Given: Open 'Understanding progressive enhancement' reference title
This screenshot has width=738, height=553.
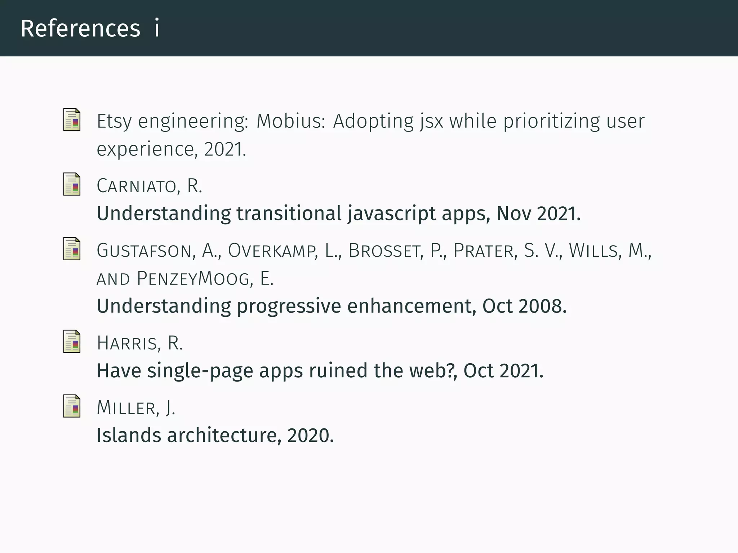Looking at the screenshot, I should pos(332,306).
